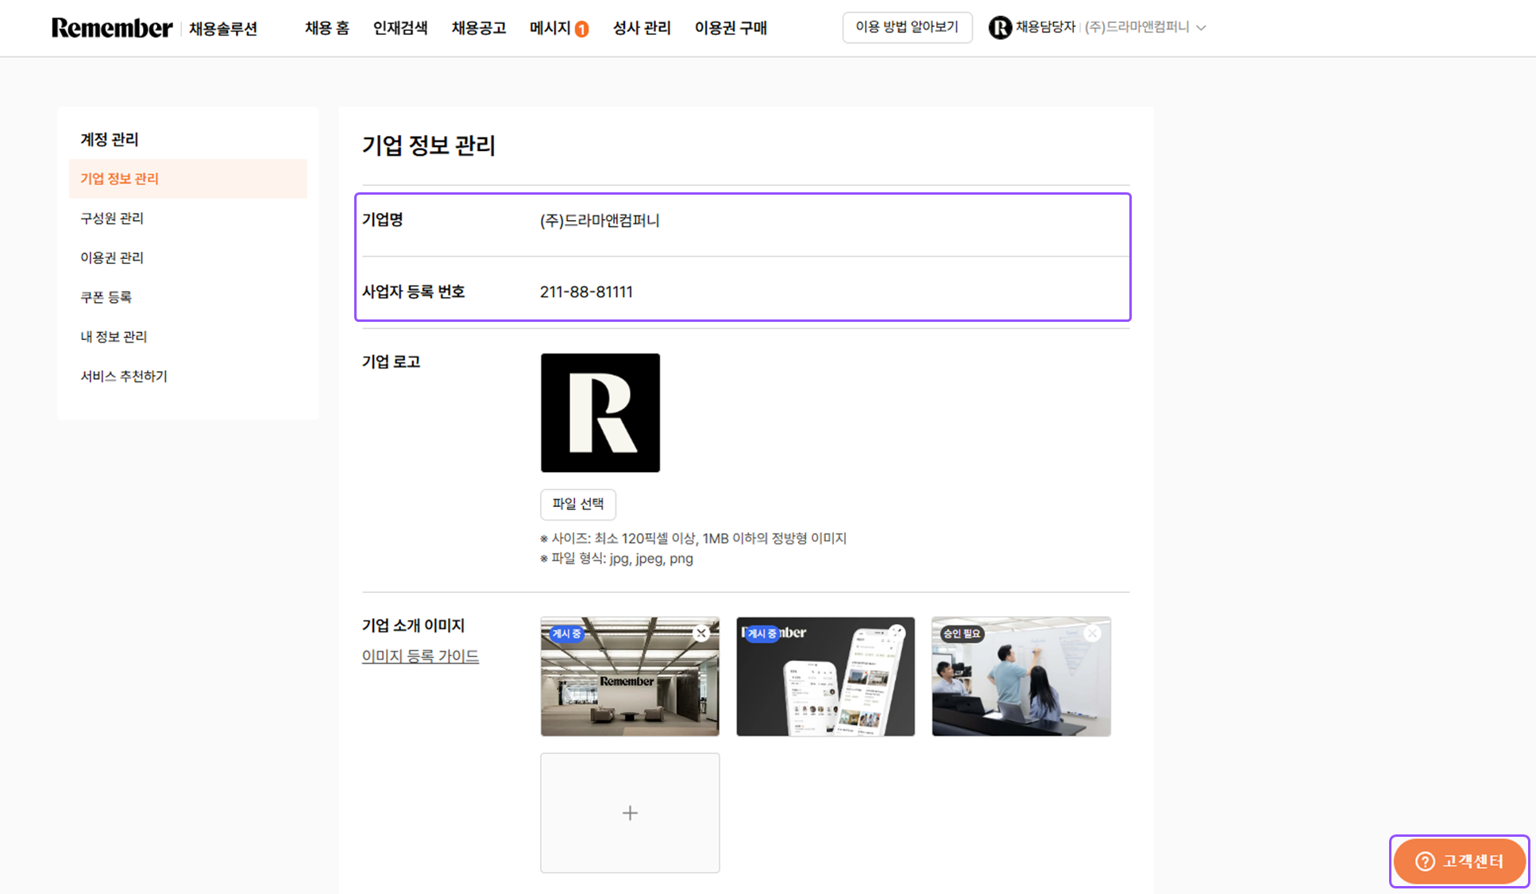Select 쿠폰 등록 in the sidebar
The height and width of the screenshot is (894, 1536).
tap(106, 297)
